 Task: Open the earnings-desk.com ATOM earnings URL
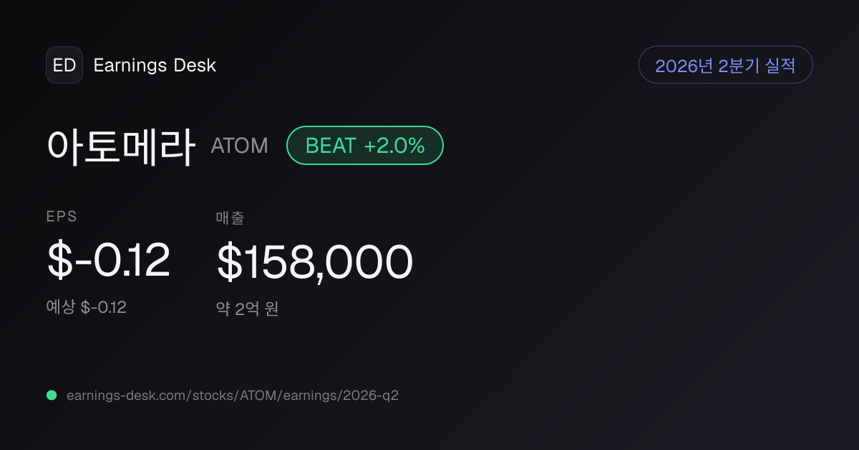coord(233,395)
